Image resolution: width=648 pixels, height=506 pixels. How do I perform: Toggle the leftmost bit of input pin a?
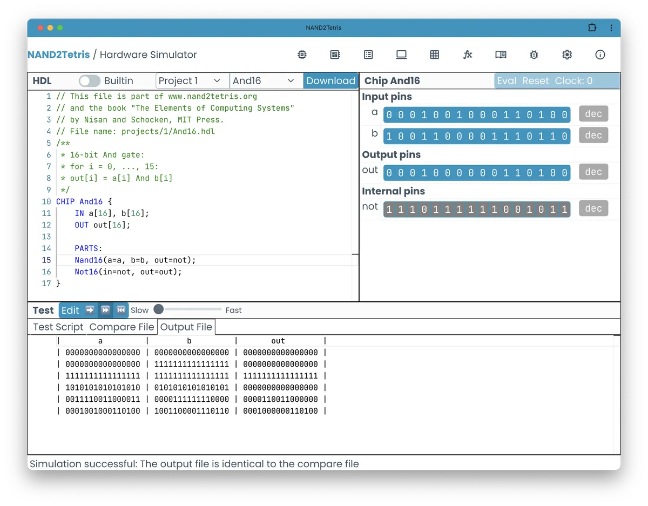(x=389, y=114)
